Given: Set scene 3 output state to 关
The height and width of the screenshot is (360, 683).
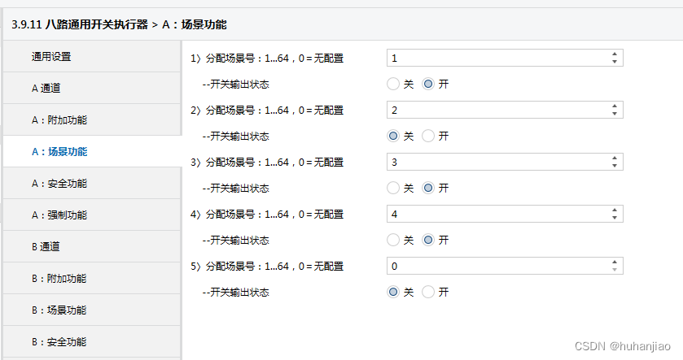Looking at the screenshot, I should point(393,188).
